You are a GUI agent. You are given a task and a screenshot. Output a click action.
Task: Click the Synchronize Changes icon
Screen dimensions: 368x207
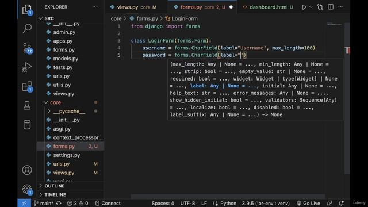click(59, 203)
